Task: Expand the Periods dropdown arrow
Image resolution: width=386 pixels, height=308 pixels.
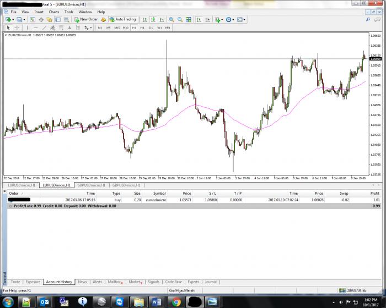Action: pyautogui.click(x=233, y=20)
